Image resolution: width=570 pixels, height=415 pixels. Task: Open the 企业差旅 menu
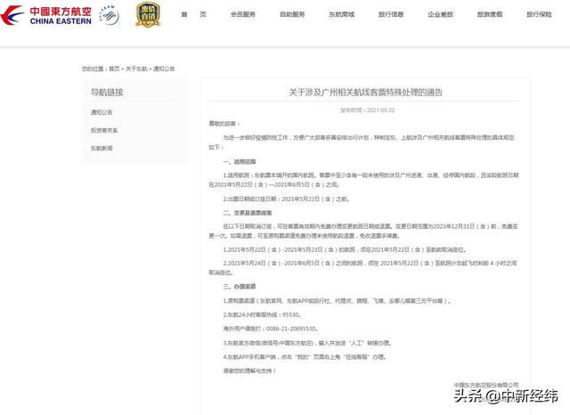pyautogui.click(x=440, y=15)
